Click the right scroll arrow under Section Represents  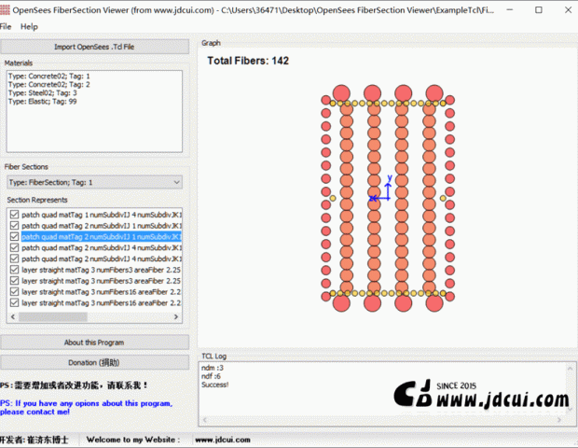(x=177, y=317)
